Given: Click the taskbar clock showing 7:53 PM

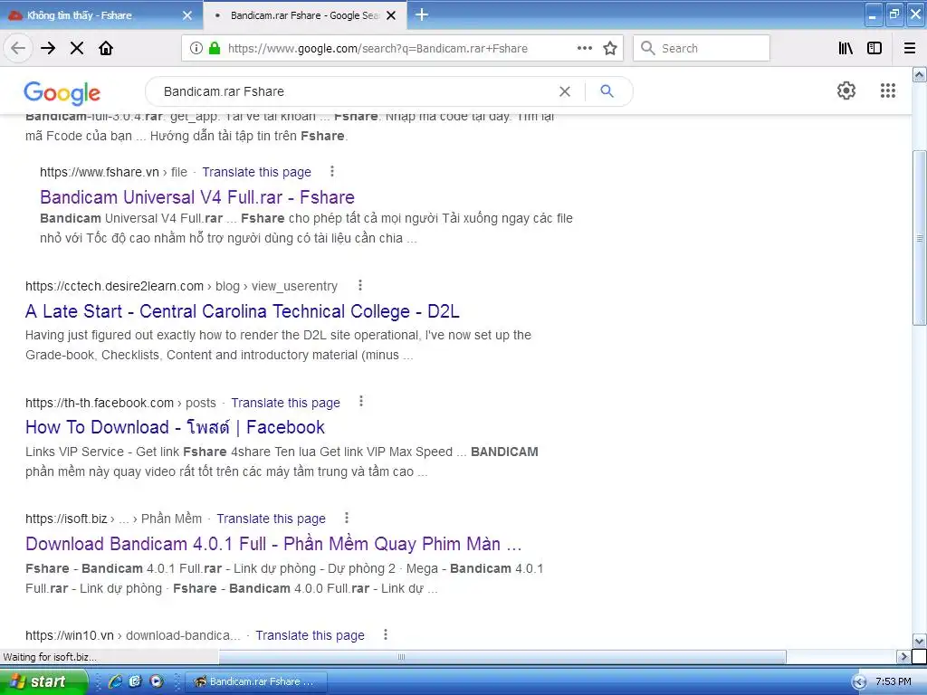Looking at the screenshot, I should 893,681.
